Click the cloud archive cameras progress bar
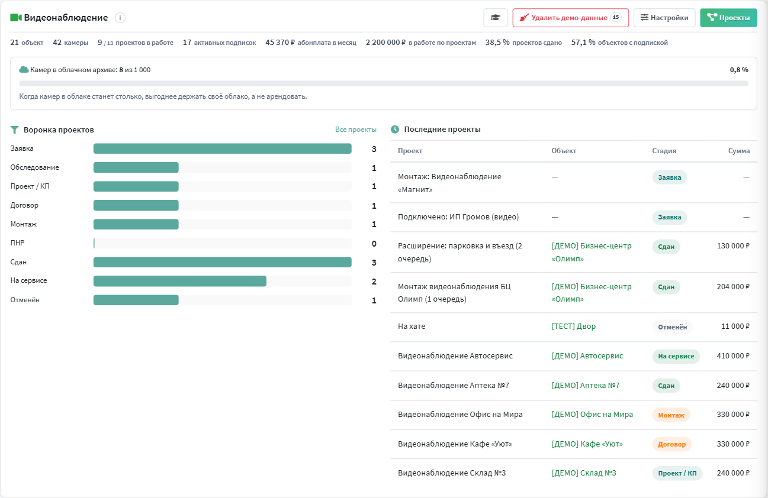This screenshot has width=768, height=498. point(384,83)
